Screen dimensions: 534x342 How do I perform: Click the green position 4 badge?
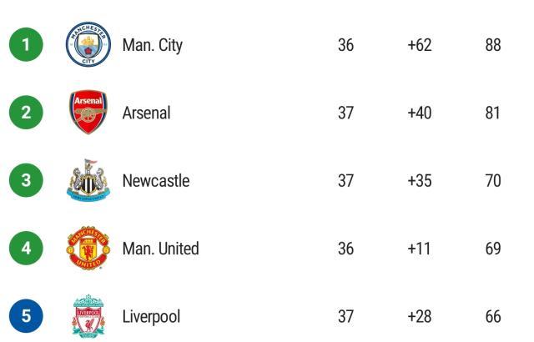tap(26, 249)
